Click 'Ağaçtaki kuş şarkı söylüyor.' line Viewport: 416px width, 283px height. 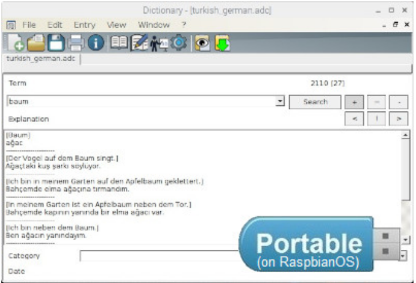point(53,166)
